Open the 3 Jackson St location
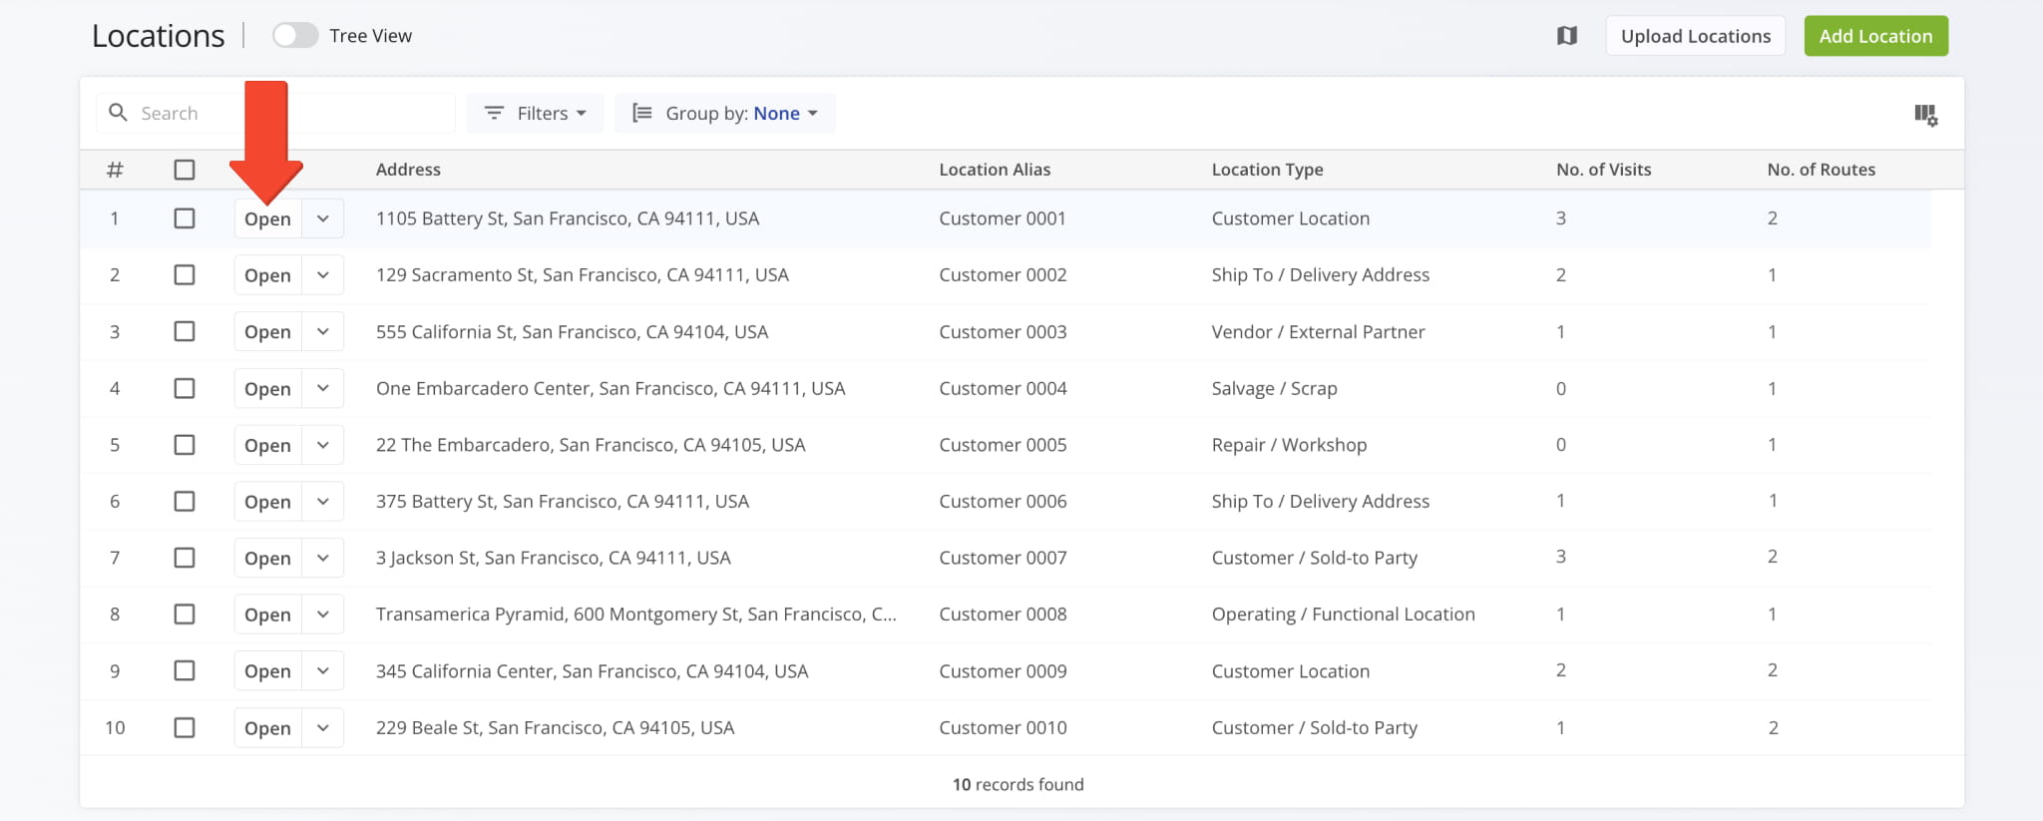2043x821 pixels. (267, 558)
